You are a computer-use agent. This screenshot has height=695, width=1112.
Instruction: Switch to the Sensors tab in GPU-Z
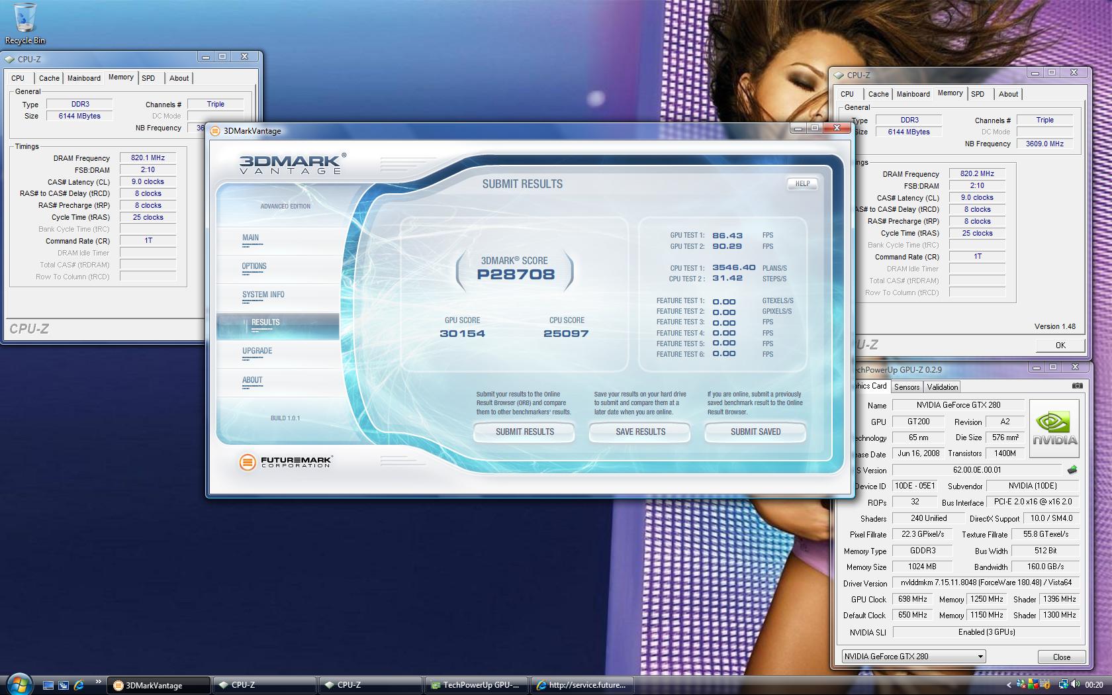(907, 387)
